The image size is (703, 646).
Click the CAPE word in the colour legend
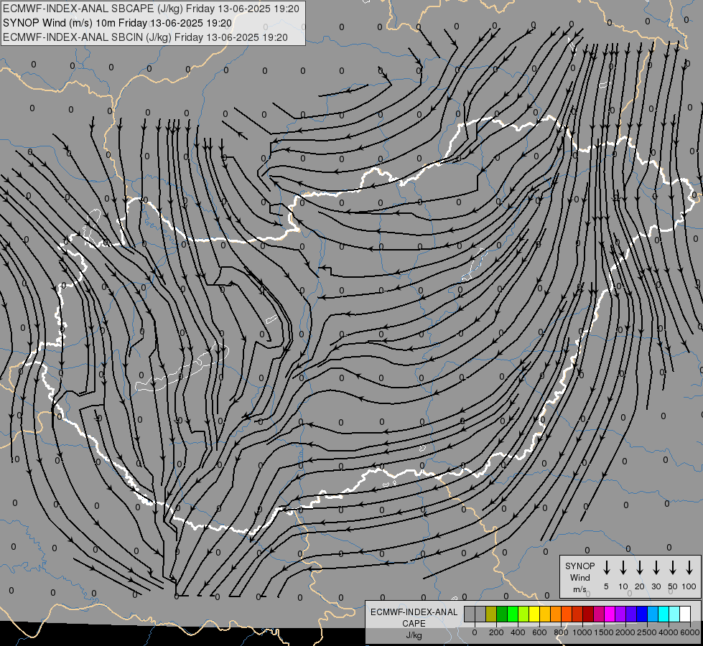[x=414, y=623]
